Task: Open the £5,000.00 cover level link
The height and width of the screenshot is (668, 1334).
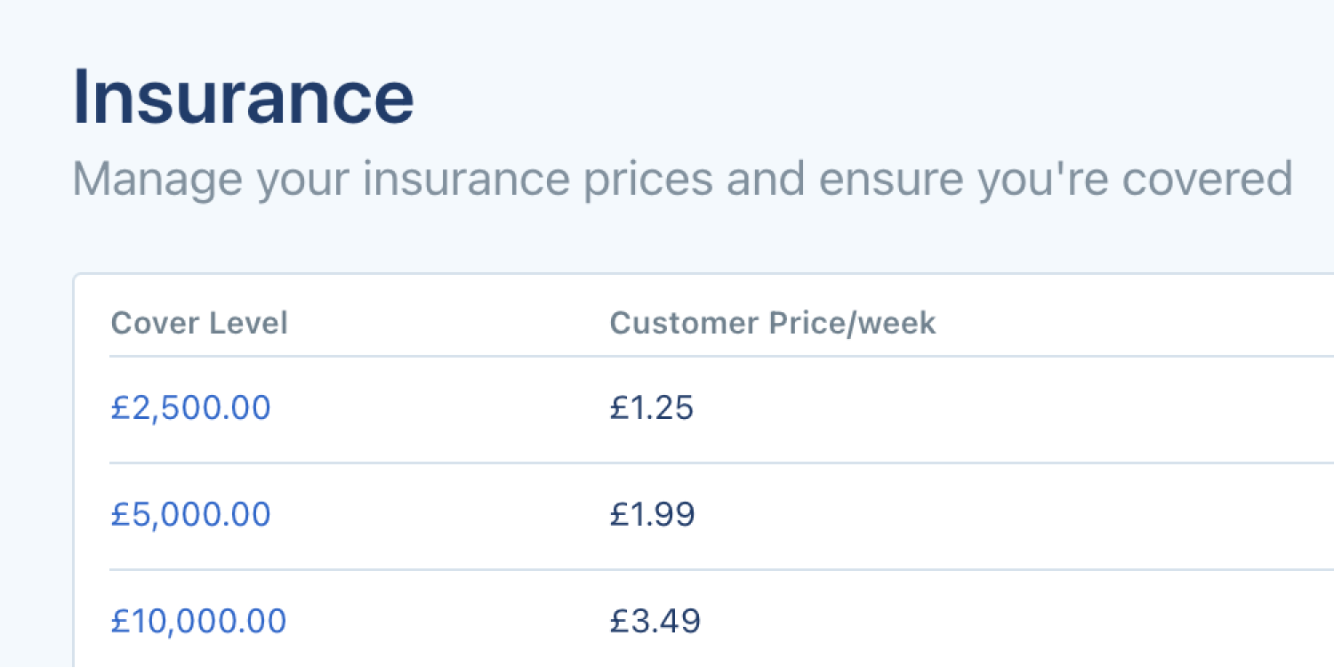Action: click(189, 514)
